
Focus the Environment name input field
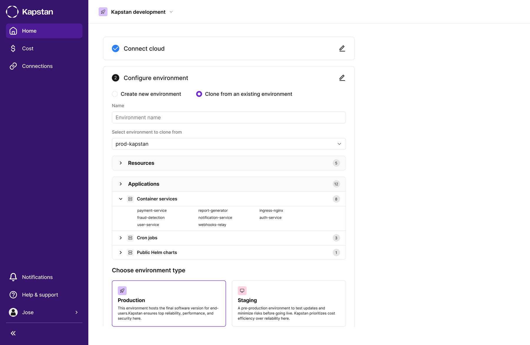229,117
